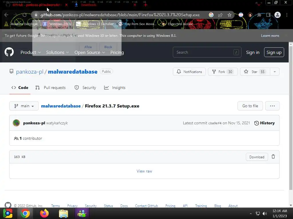This screenshot has height=219, width=293.
Task: Star the malwaredatabase repository
Action: 255,72
